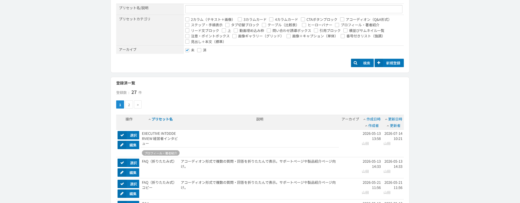Image resolution: width=520 pixels, height=203 pixels.
Task: Check the 3カラムカード category
Action: [240, 19]
